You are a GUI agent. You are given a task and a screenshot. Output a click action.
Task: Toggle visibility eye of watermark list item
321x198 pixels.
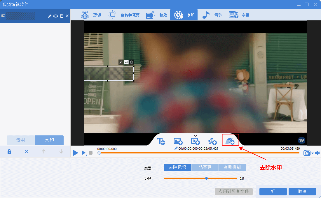click(x=55, y=16)
